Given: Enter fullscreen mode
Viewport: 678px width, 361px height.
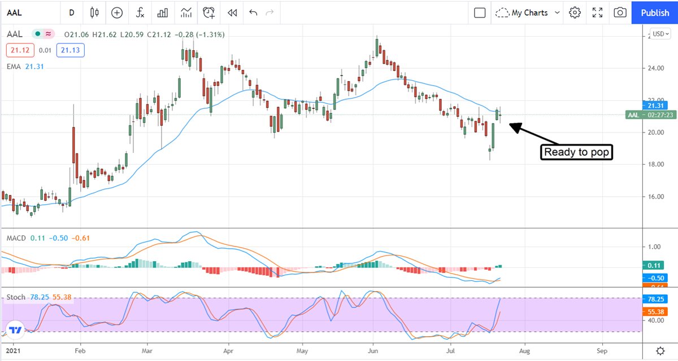Looking at the screenshot, I should [x=597, y=12].
